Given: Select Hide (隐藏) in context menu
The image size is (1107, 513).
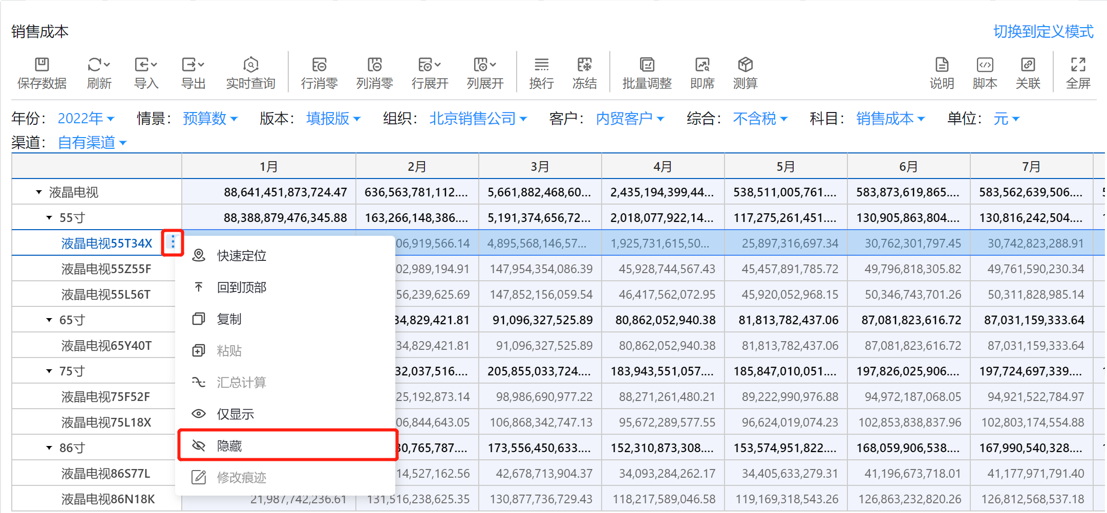Looking at the screenshot, I should pos(229,446).
